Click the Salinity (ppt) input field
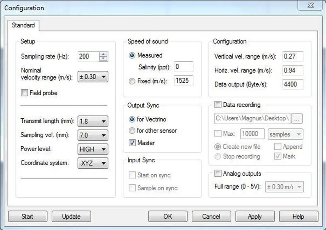Screen dimensions: 326x230 (x=183, y=67)
